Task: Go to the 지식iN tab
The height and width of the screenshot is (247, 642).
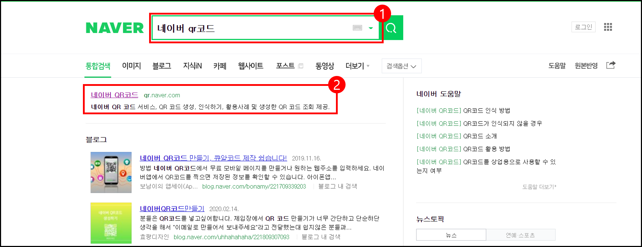Action: click(x=193, y=66)
